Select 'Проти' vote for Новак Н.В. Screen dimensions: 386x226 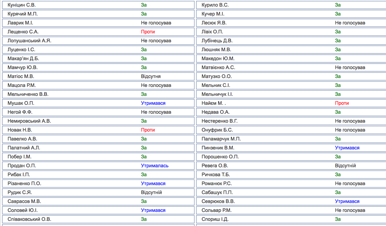pyautogui.click(x=148, y=130)
